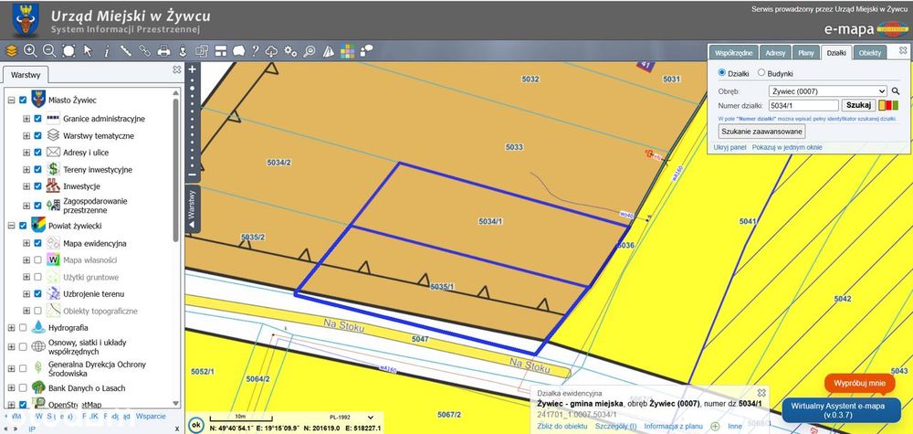Select the object information 'i' tool
913x434 pixels.
click(107, 50)
